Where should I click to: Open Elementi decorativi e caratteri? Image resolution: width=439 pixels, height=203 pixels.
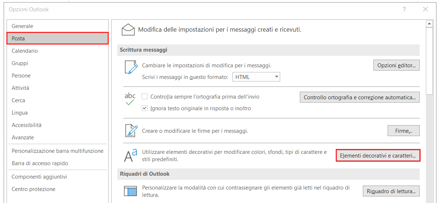click(378, 156)
